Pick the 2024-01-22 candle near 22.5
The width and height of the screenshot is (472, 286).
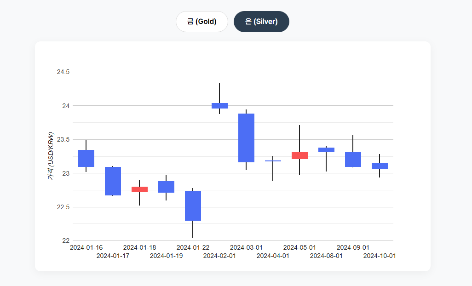tap(193, 206)
